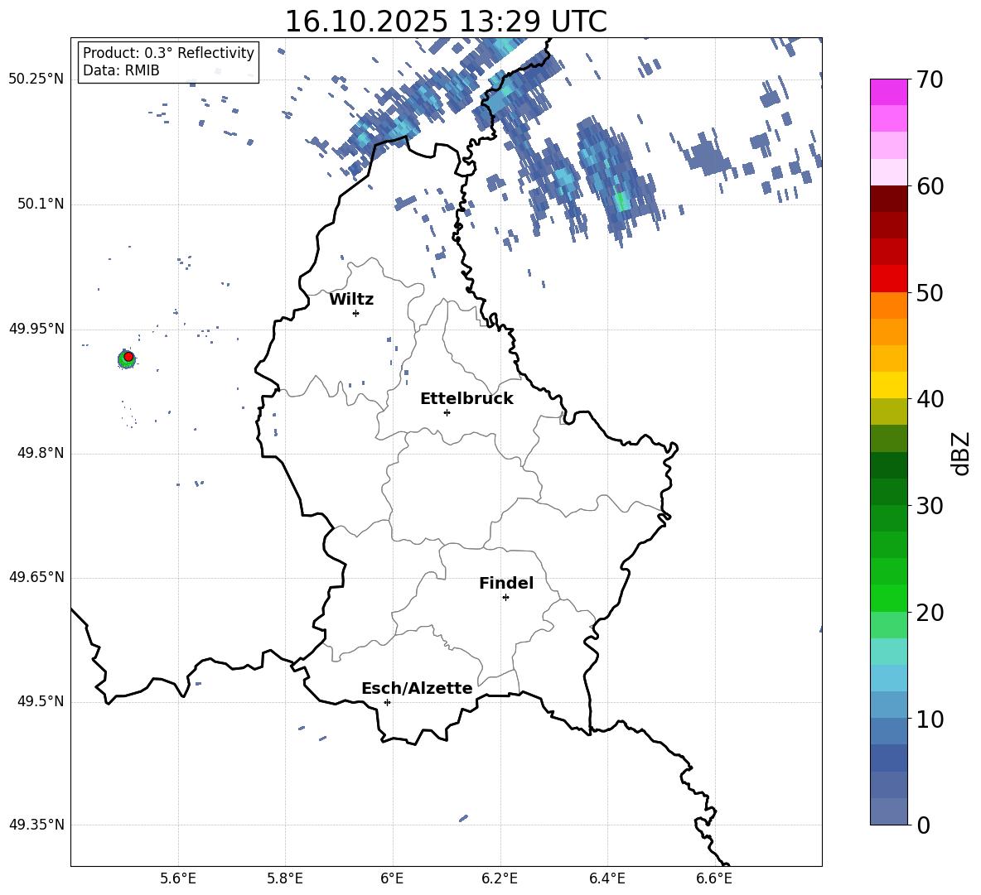The height and width of the screenshot is (895, 981).
Task: Click the 49.95°N latitude label
Action: click(36, 329)
